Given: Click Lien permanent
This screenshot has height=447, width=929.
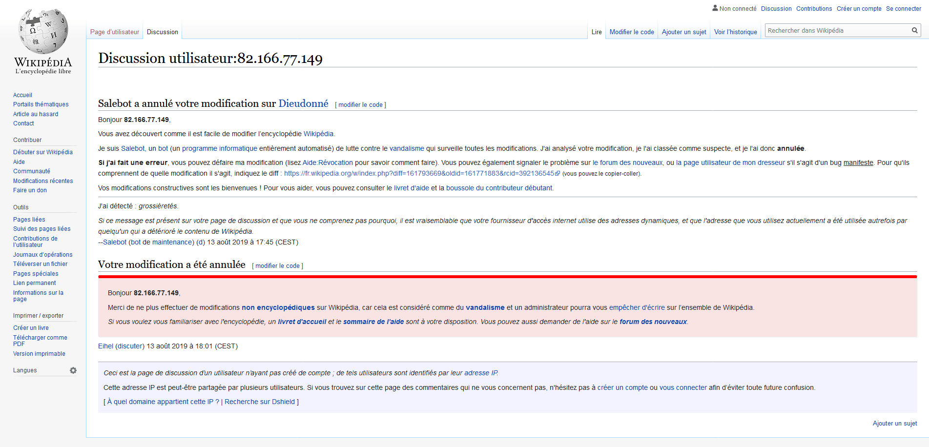Looking at the screenshot, I should pos(35,283).
